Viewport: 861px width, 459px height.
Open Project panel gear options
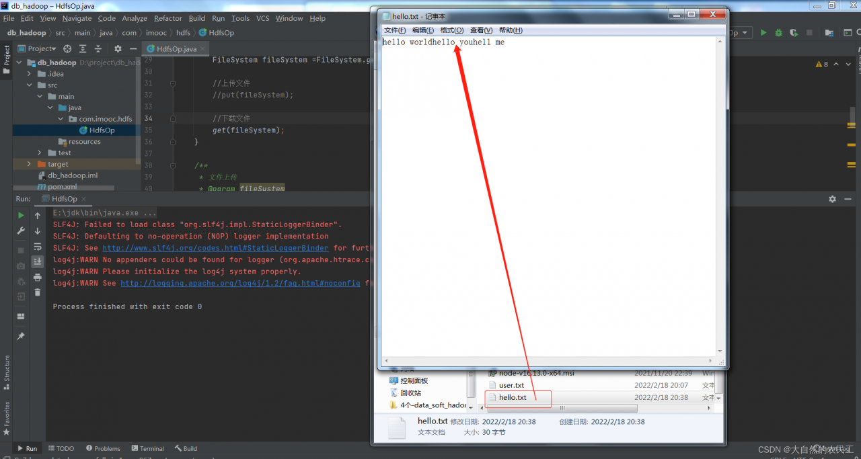[118, 48]
